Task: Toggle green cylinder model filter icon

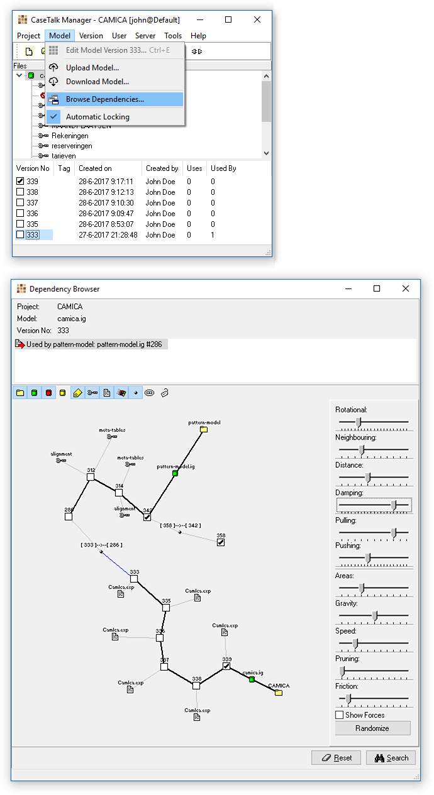Action: (x=34, y=393)
